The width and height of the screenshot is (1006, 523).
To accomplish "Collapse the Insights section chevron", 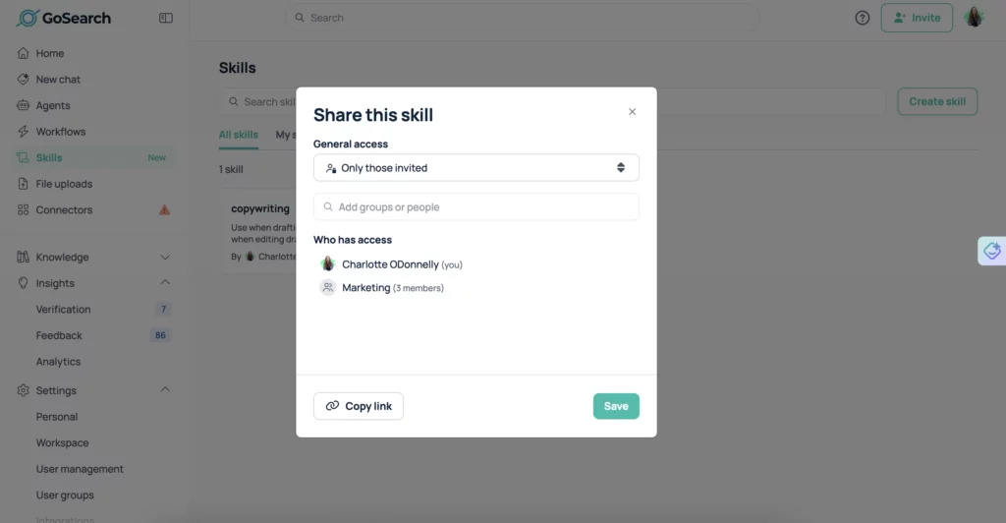I will 165,282.
